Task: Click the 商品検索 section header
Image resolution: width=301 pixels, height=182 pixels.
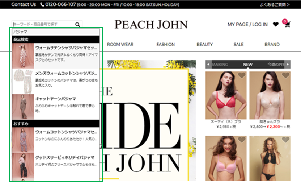Action: point(56,40)
